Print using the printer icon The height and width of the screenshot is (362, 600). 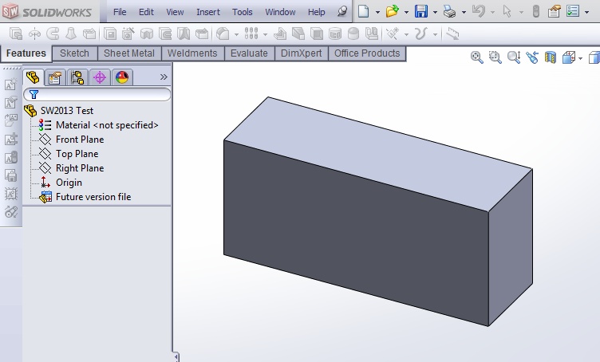pyautogui.click(x=450, y=12)
